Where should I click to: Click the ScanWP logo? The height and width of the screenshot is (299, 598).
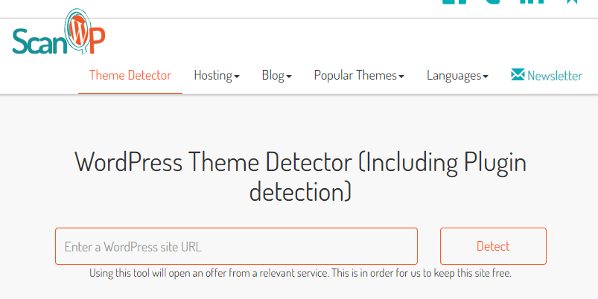point(59,32)
